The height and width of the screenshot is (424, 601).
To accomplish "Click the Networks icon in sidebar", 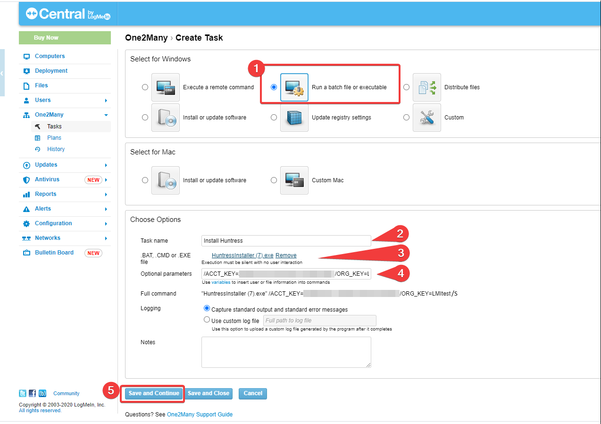I will pyautogui.click(x=26, y=238).
